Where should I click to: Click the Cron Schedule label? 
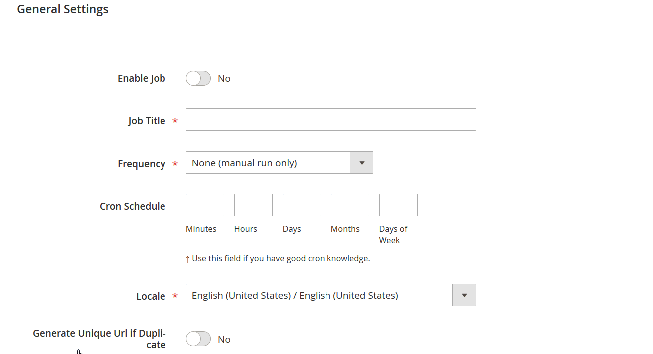(x=133, y=206)
